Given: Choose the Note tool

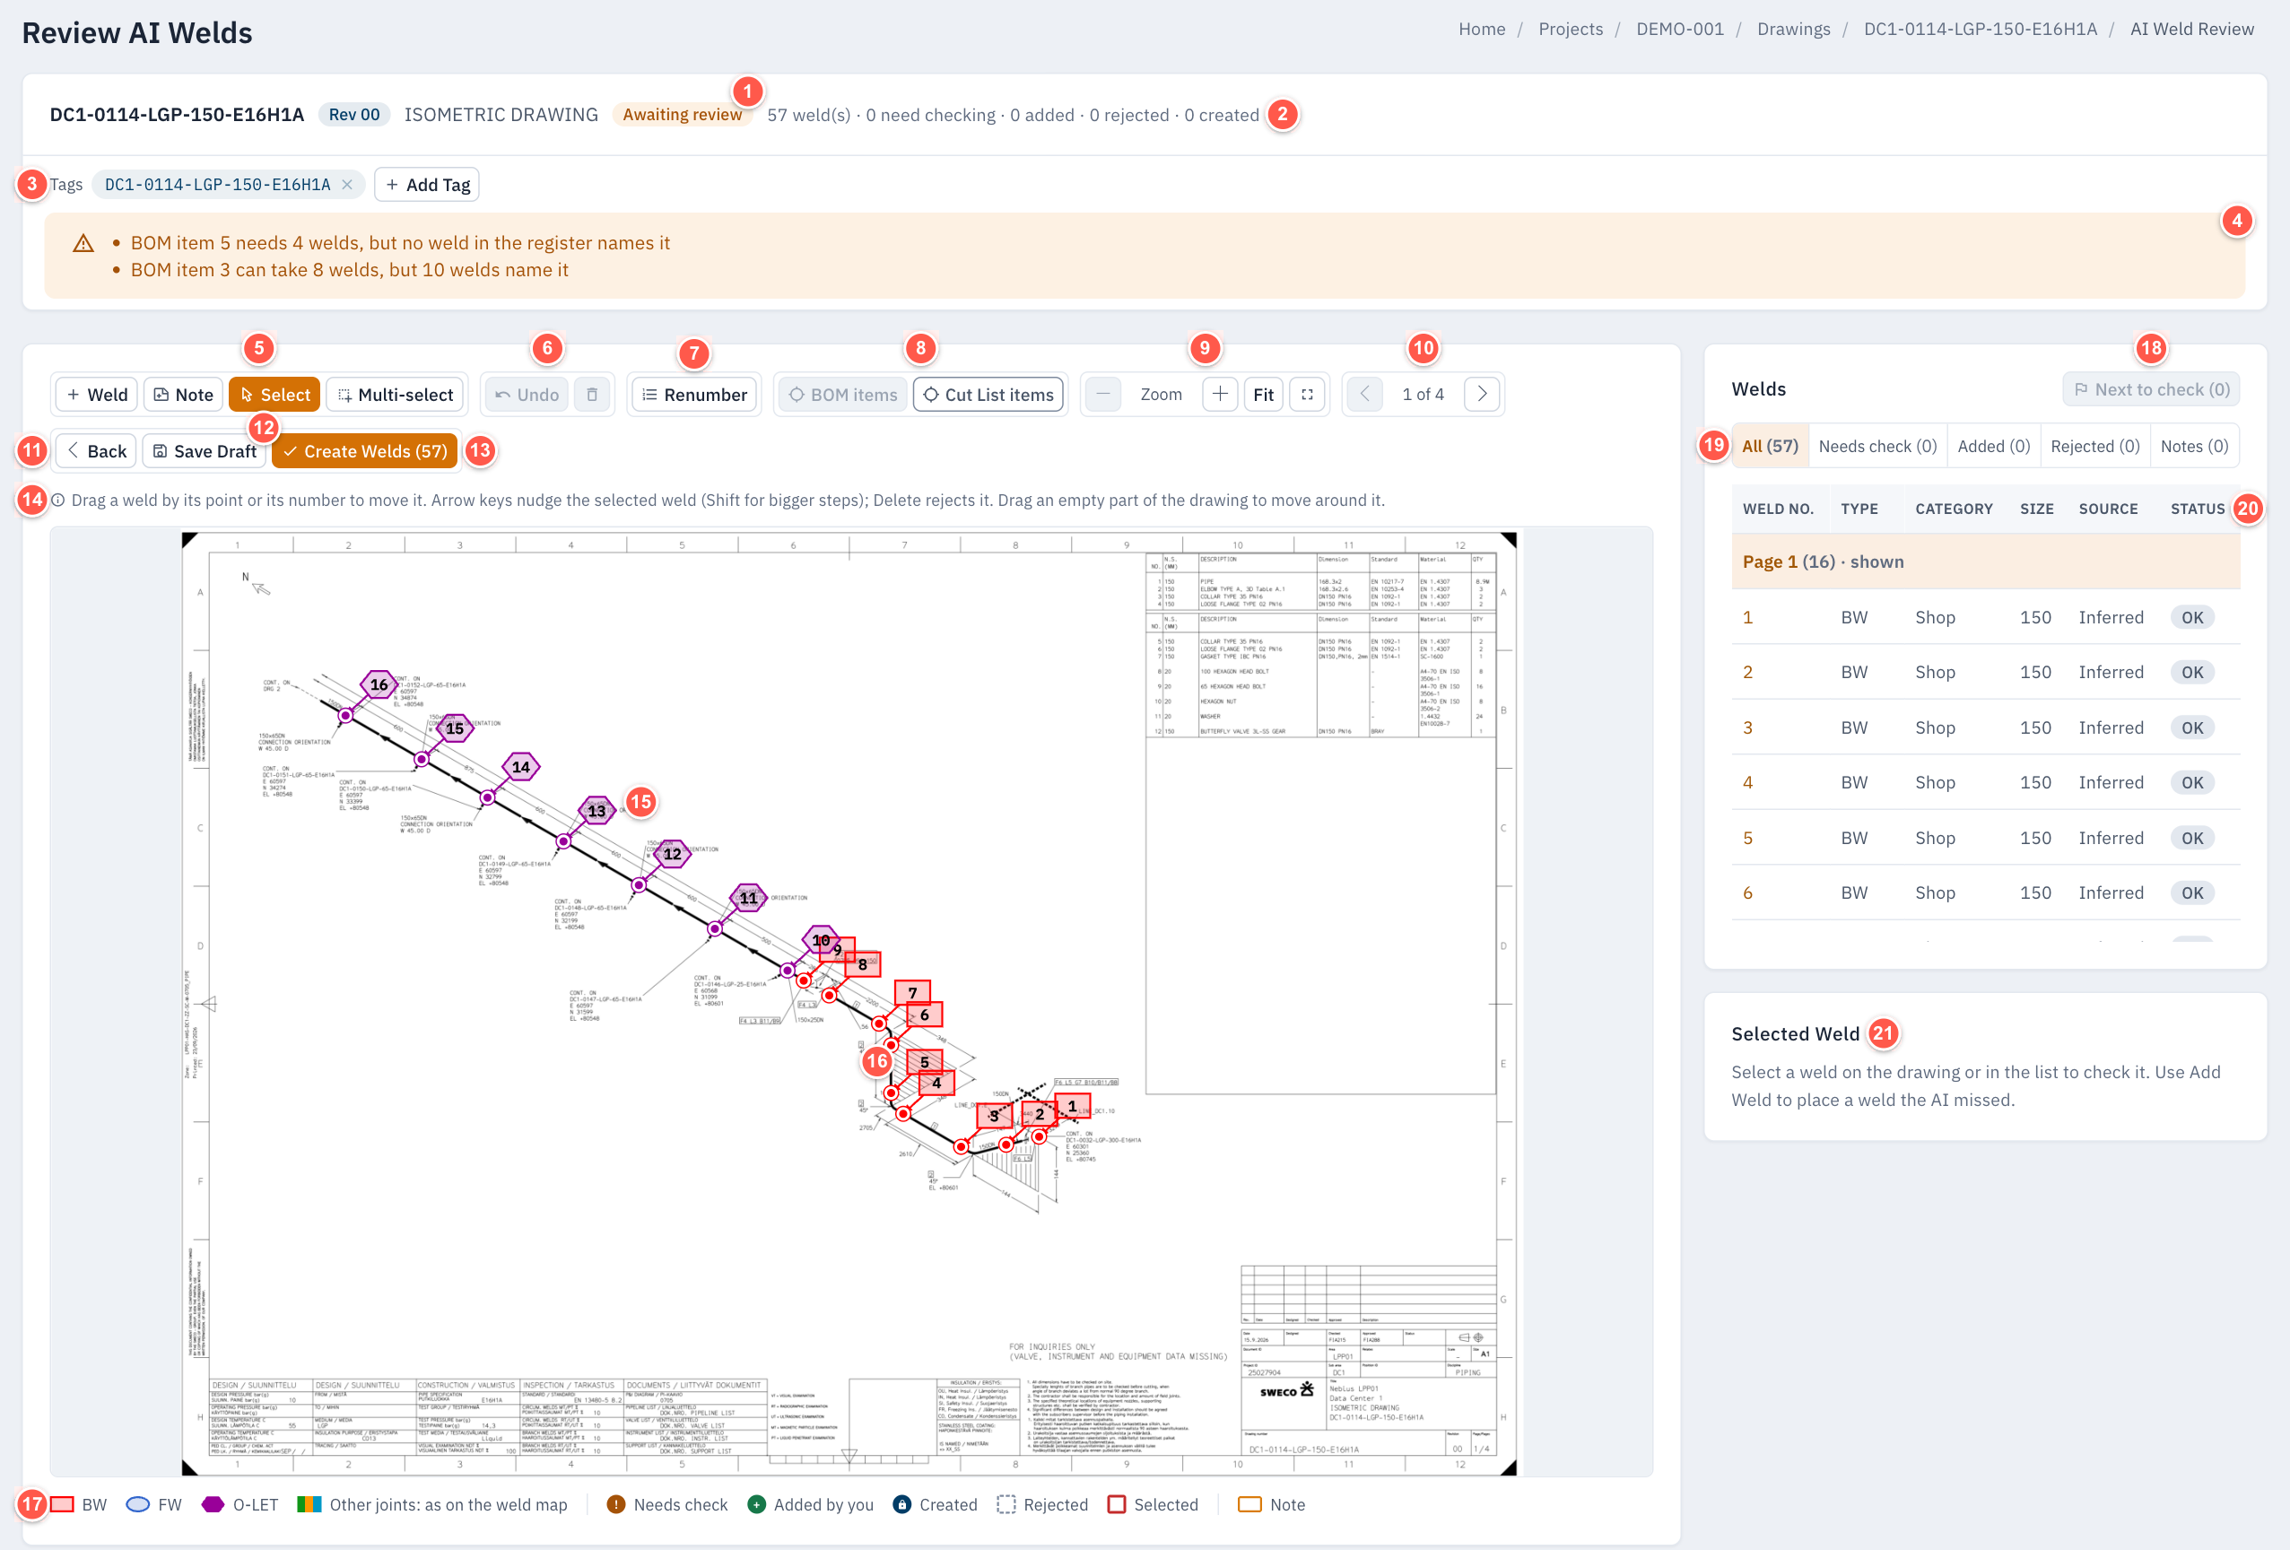Looking at the screenshot, I should pyautogui.click(x=183, y=394).
